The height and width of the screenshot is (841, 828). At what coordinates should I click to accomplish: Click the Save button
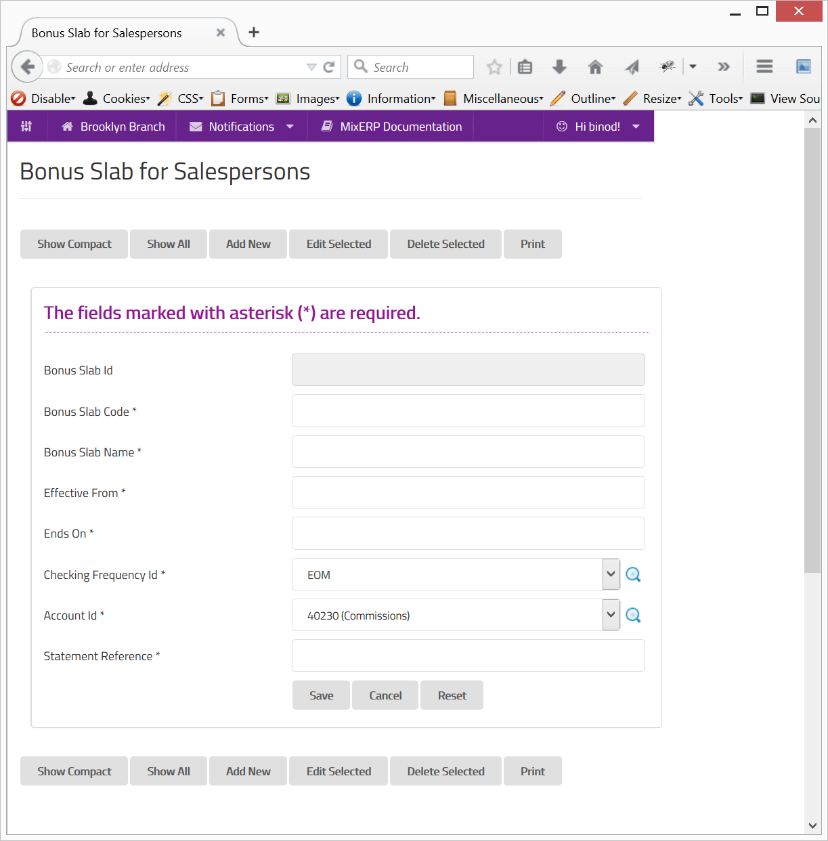322,695
